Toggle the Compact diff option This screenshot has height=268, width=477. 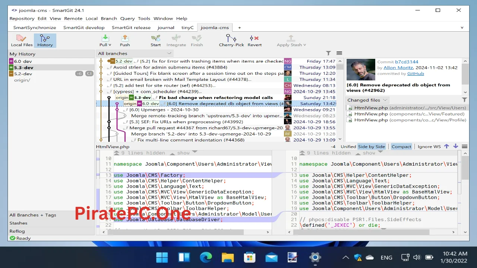[x=401, y=147]
